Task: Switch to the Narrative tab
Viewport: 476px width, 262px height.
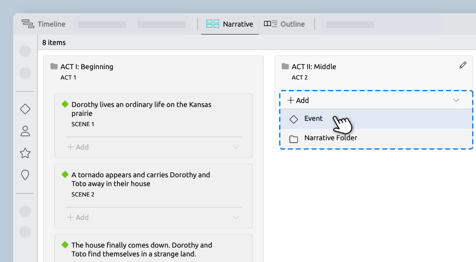Action: pyautogui.click(x=230, y=24)
